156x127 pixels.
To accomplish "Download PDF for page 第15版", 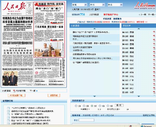I will tap(154, 88).
